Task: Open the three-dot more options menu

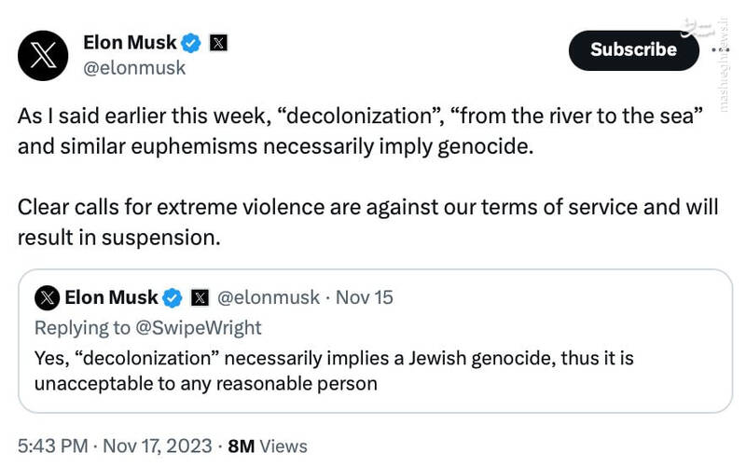Action: [722, 49]
